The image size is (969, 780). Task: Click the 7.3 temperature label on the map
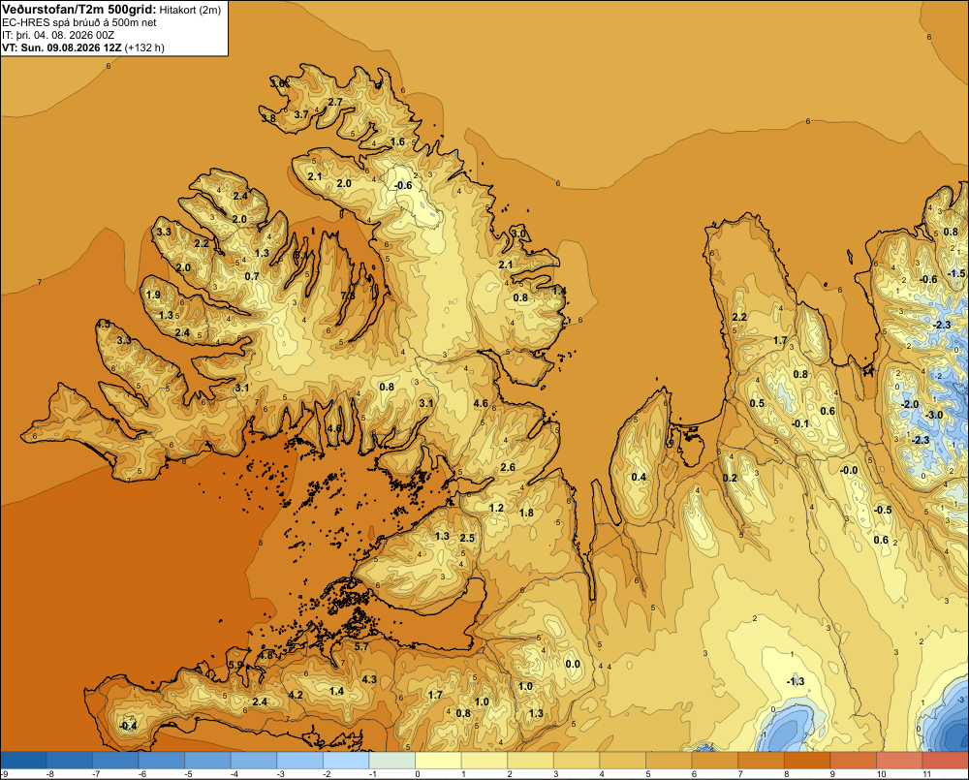(x=348, y=296)
